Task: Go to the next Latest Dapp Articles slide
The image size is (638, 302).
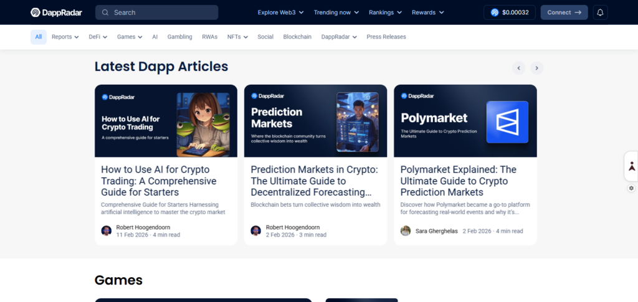Action: click(536, 68)
